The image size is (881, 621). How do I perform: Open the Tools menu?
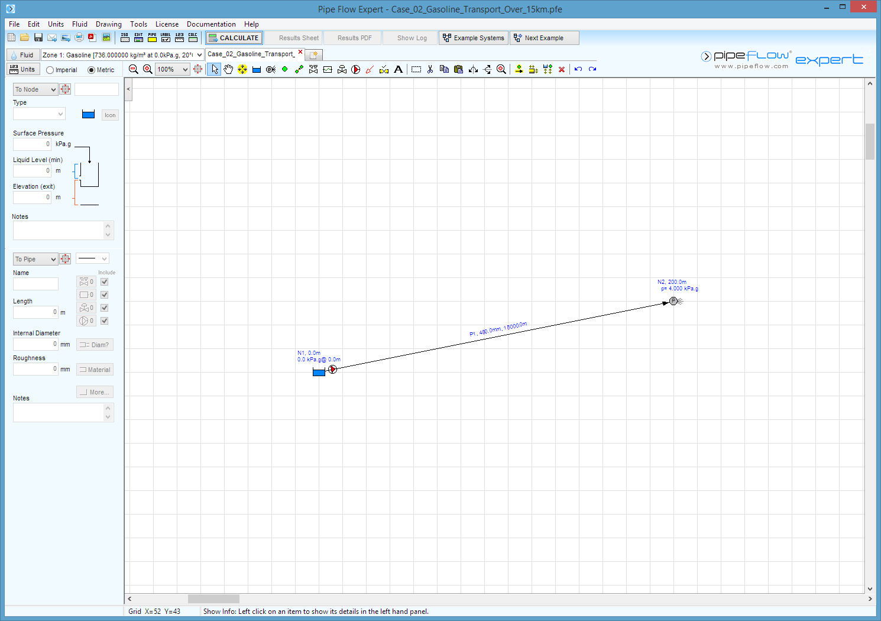coord(138,24)
